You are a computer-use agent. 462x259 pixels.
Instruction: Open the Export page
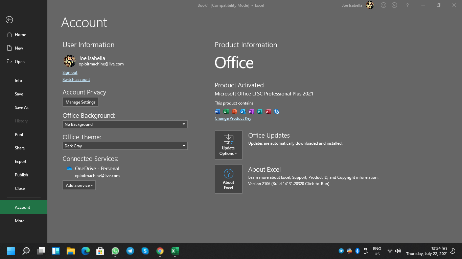[x=24, y=162]
